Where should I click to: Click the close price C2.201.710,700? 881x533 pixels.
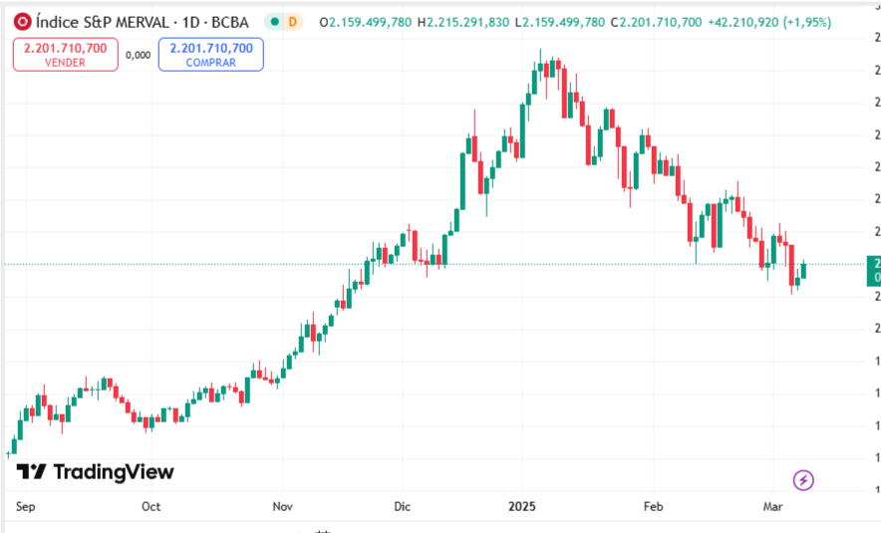656,23
